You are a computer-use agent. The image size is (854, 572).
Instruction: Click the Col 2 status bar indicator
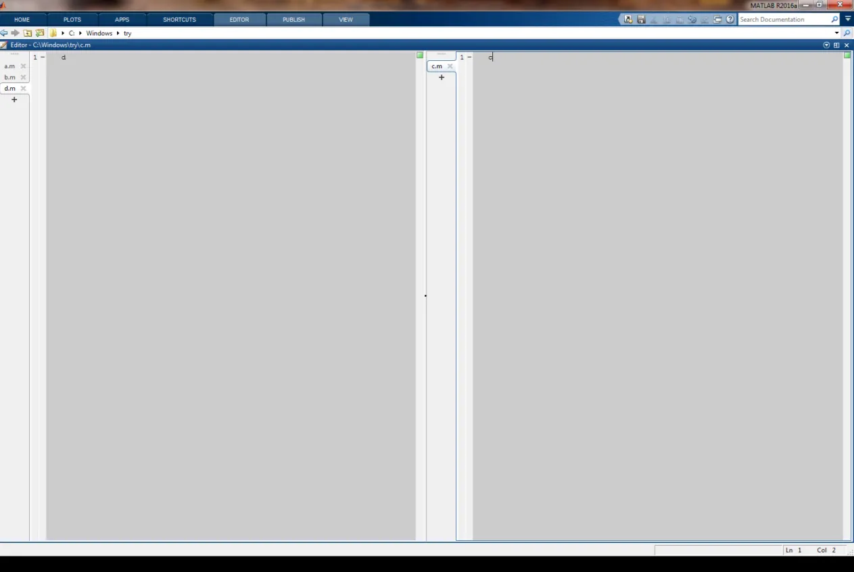pyautogui.click(x=826, y=550)
